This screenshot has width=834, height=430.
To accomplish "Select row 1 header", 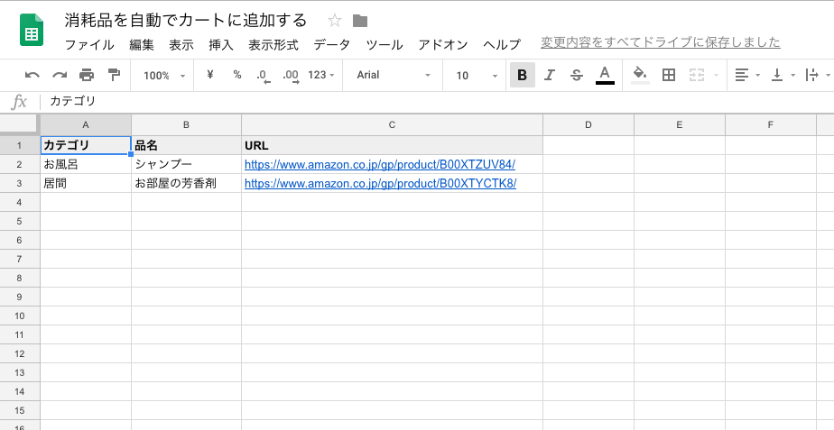I will (20, 145).
